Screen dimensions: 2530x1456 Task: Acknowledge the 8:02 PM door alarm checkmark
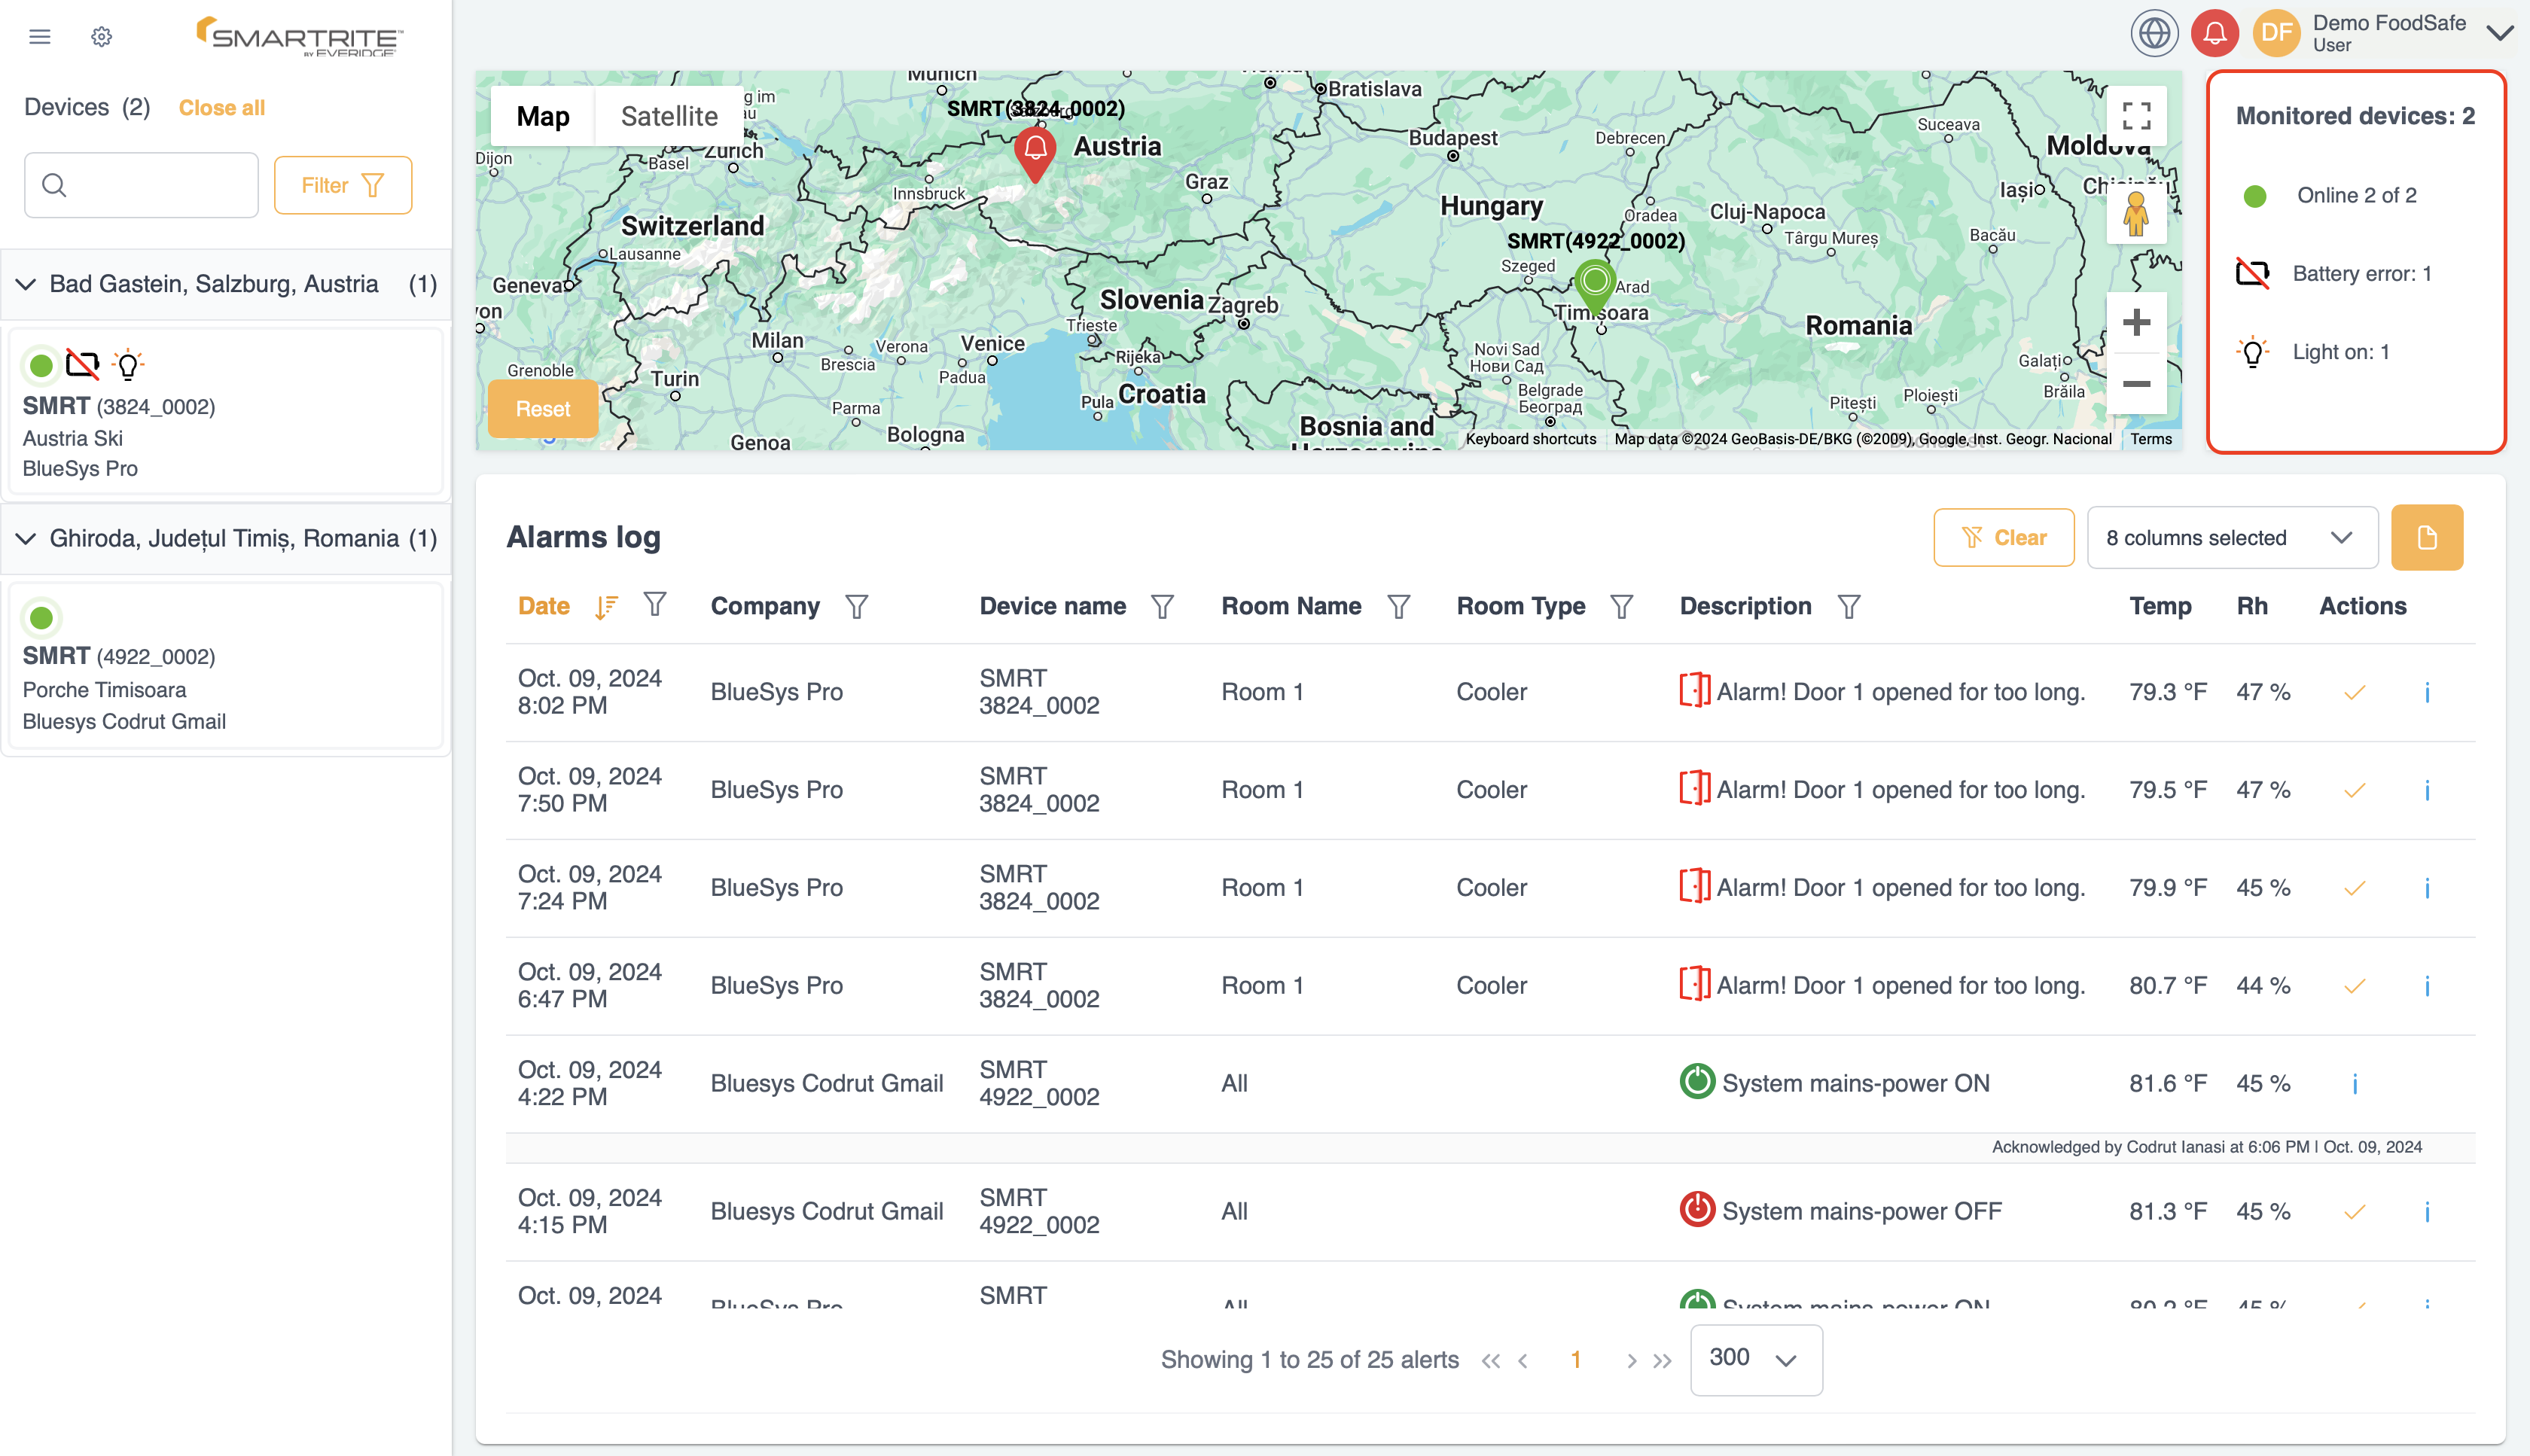(x=2355, y=692)
